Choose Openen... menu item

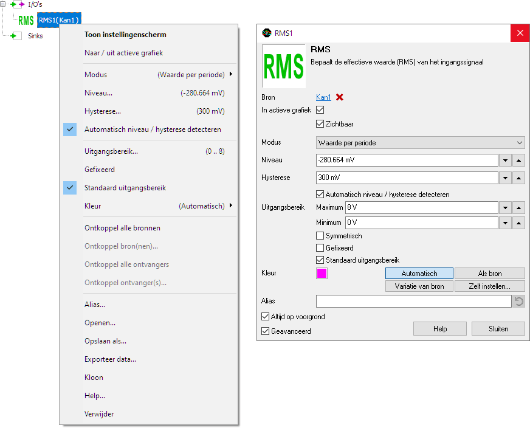[x=149, y=323]
